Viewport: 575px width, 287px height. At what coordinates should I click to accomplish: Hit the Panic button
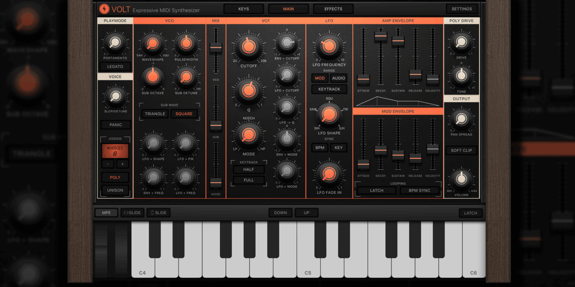tap(115, 125)
